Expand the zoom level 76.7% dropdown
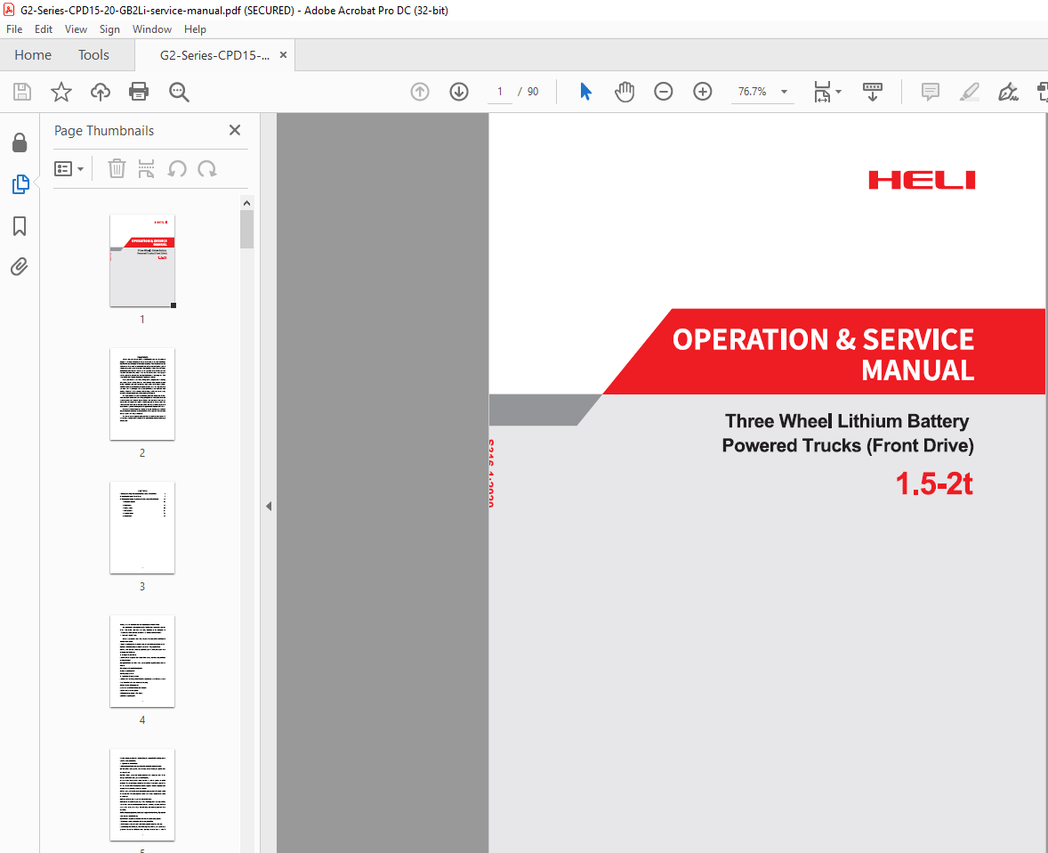1048x853 pixels. pyautogui.click(x=784, y=92)
